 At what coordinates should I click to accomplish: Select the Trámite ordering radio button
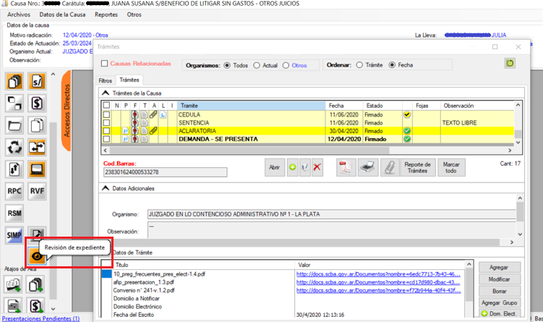click(x=359, y=65)
